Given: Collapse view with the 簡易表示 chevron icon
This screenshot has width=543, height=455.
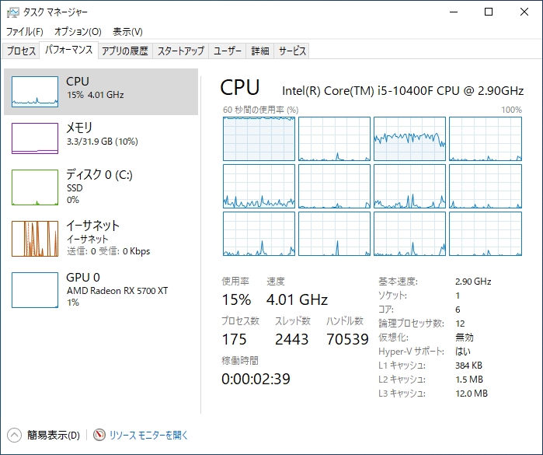Looking at the screenshot, I should pos(14,436).
